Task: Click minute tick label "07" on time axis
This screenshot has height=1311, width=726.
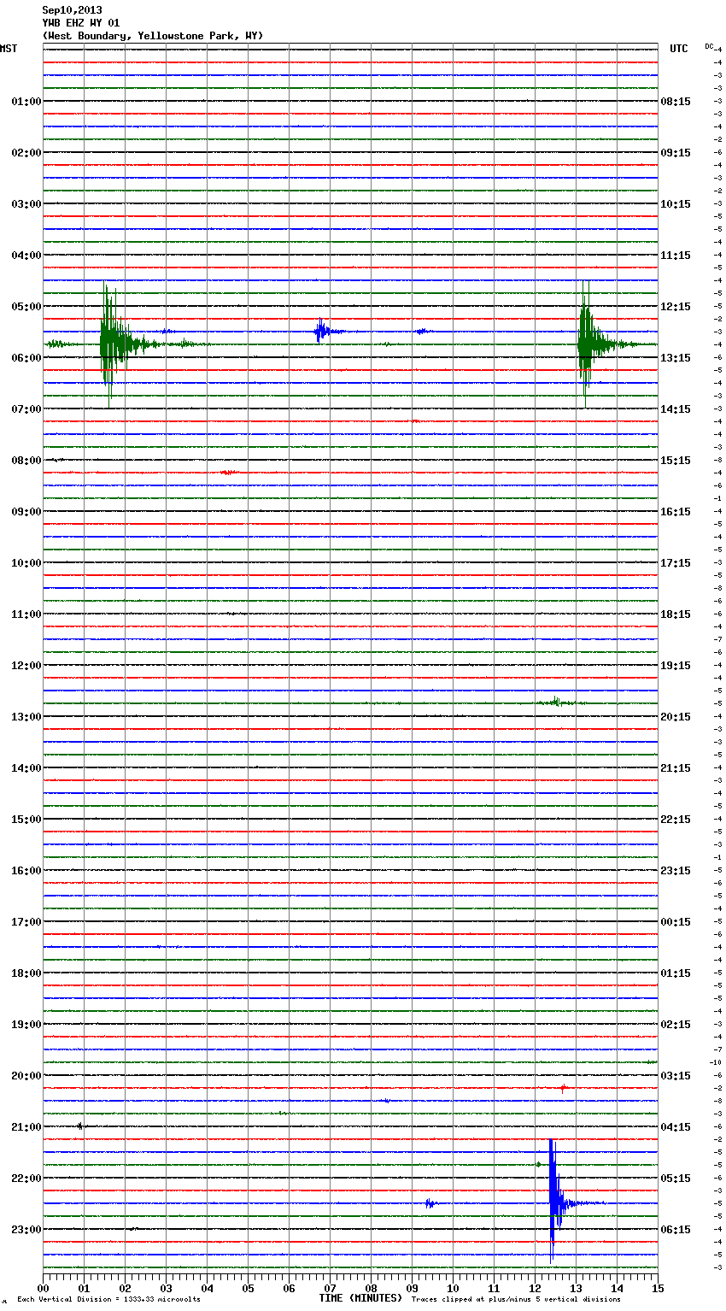Action: 330,1288
